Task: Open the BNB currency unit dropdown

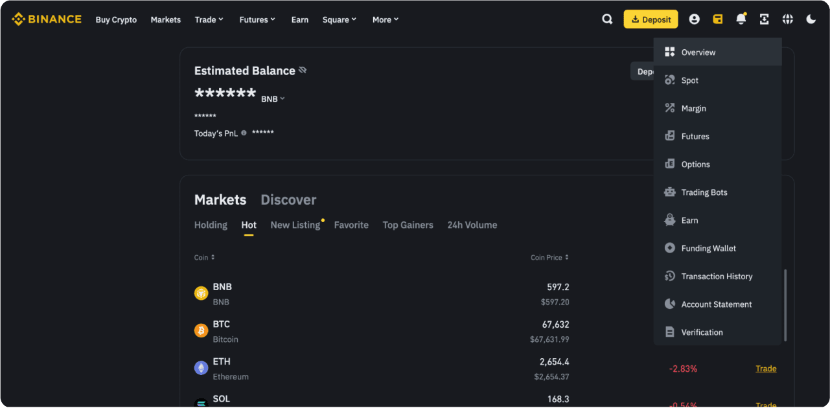Action: pyautogui.click(x=273, y=99)
